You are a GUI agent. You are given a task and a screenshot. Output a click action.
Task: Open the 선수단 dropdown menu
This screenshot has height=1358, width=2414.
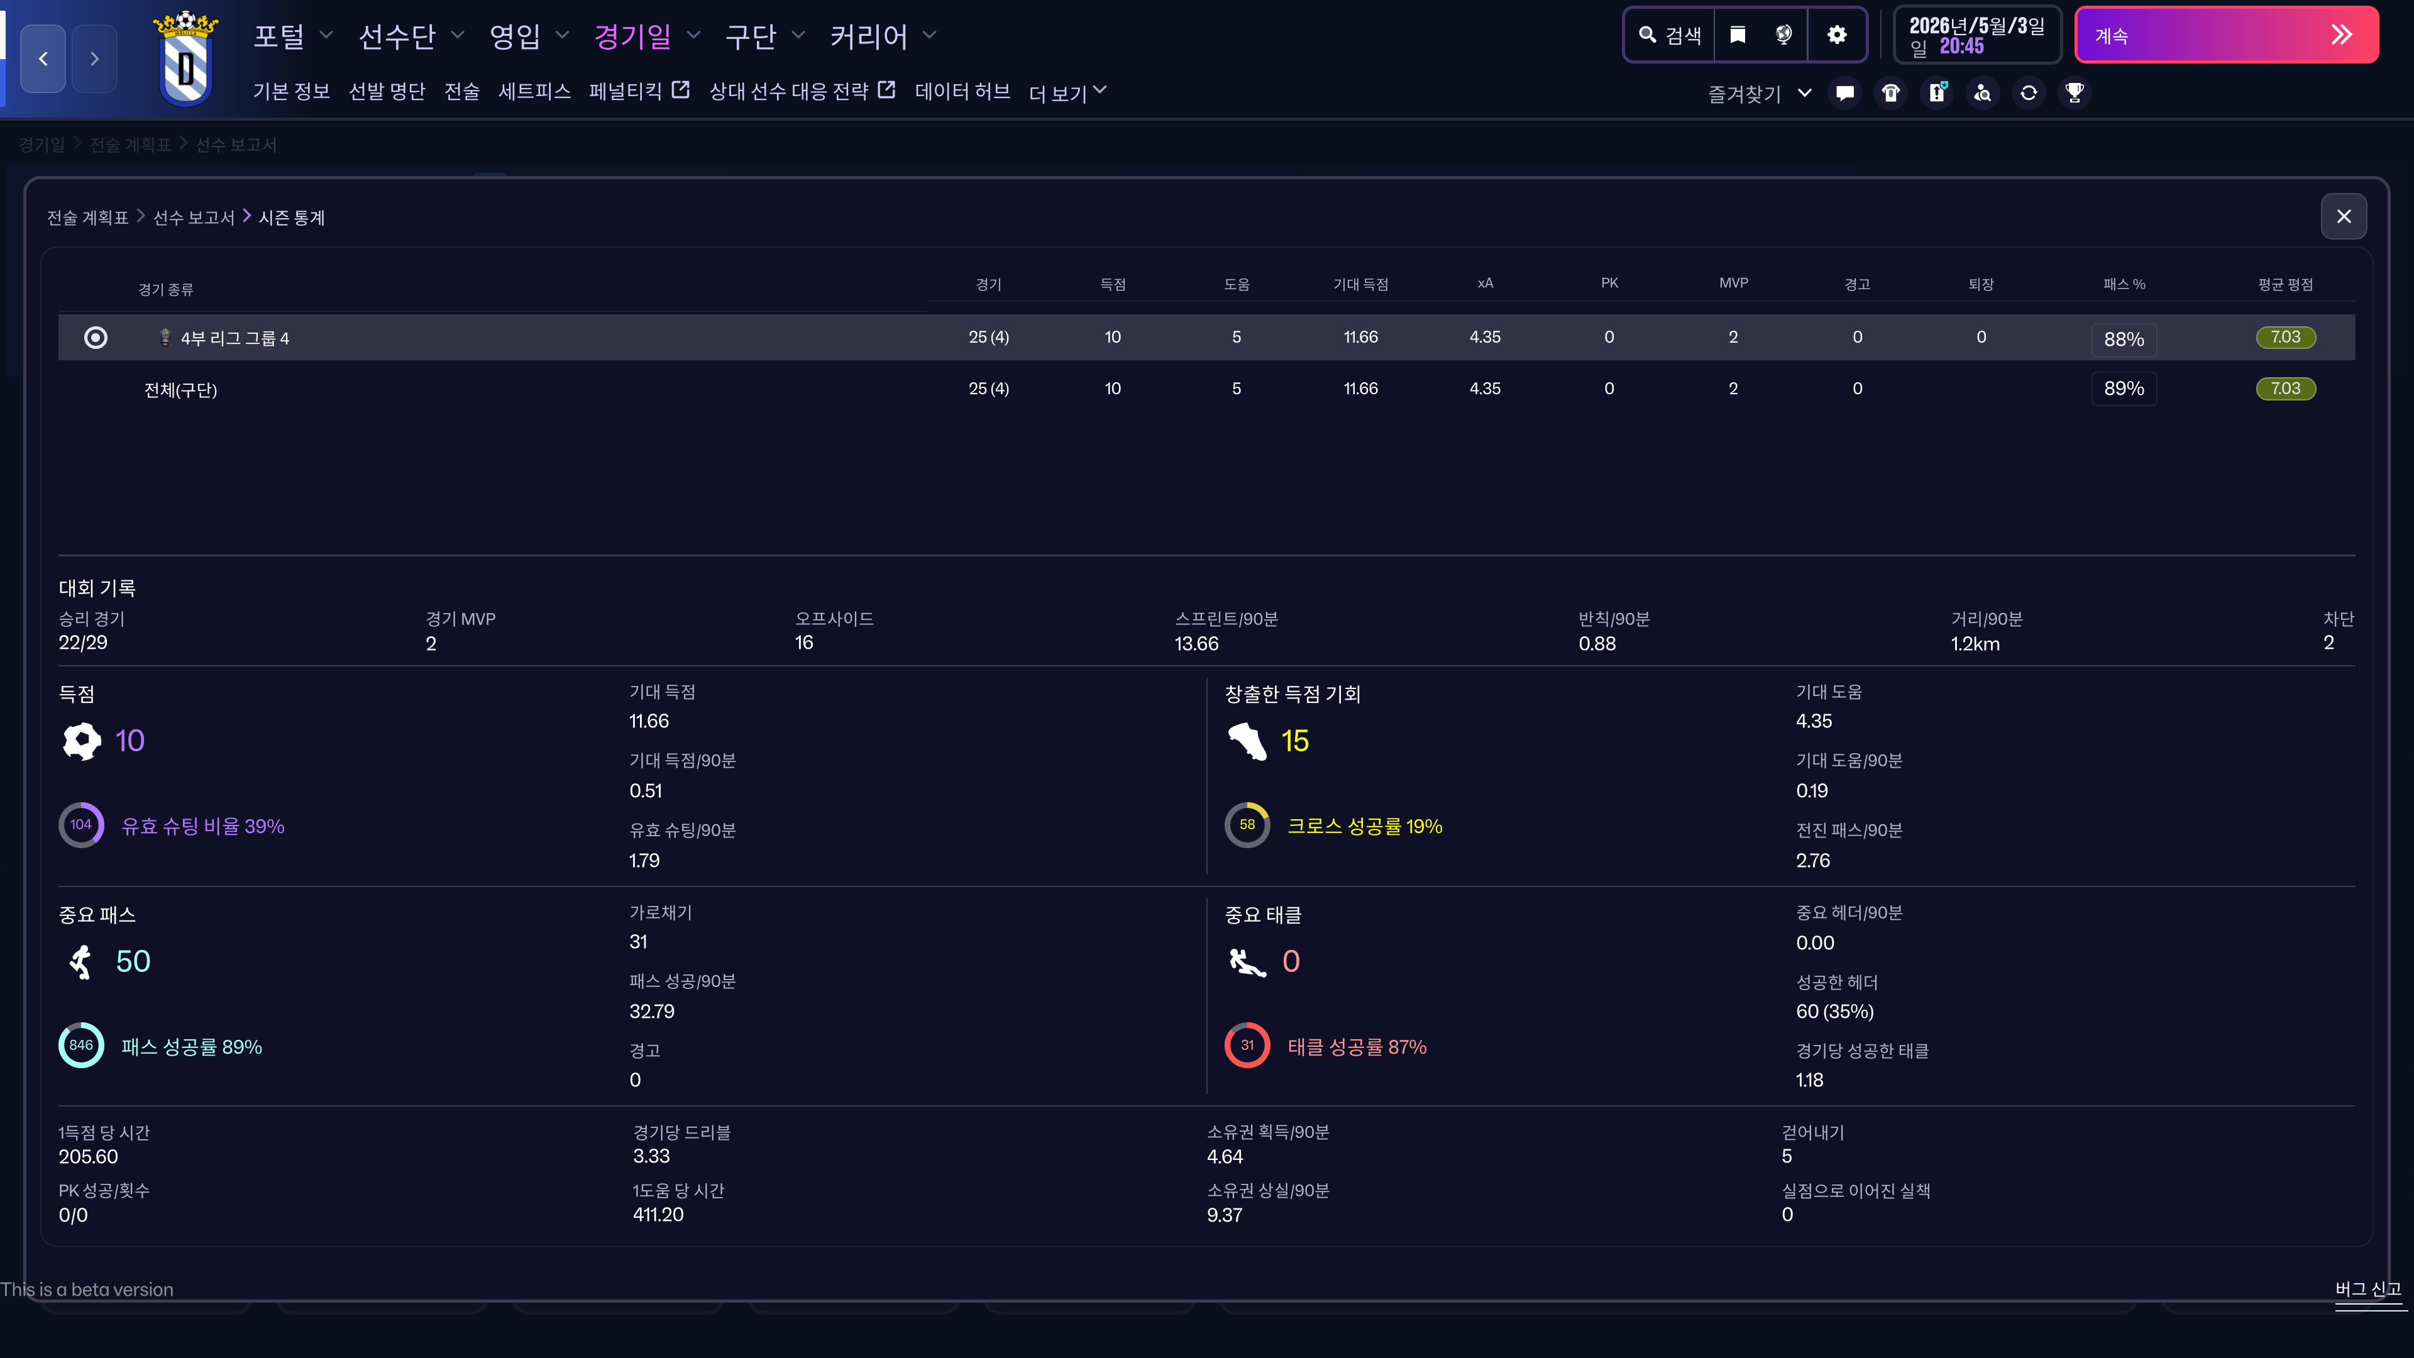[411, 36]
